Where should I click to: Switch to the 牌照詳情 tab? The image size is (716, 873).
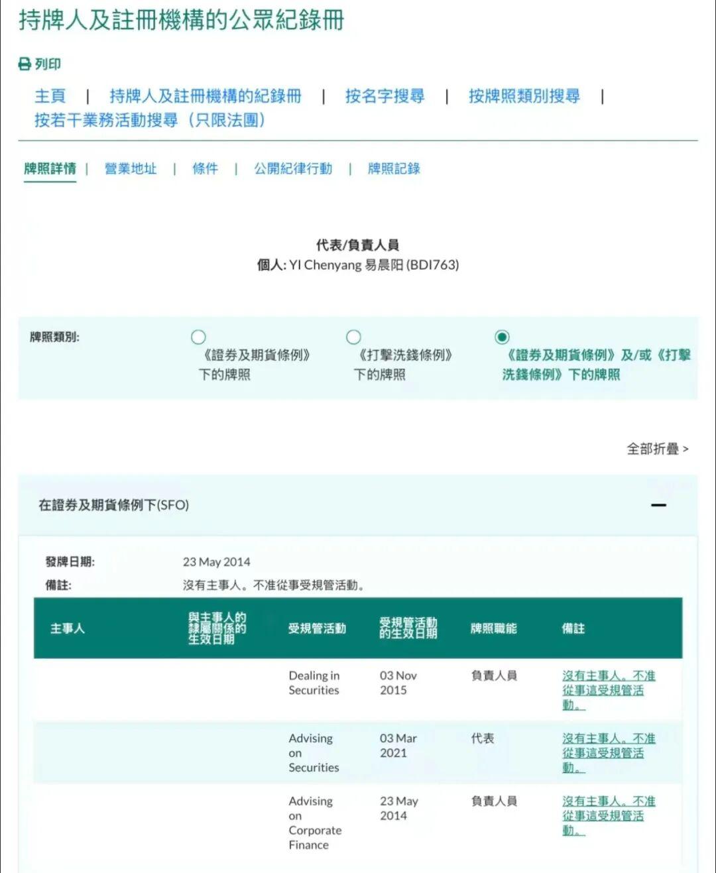pyautogui.click(x=50, y=168)
